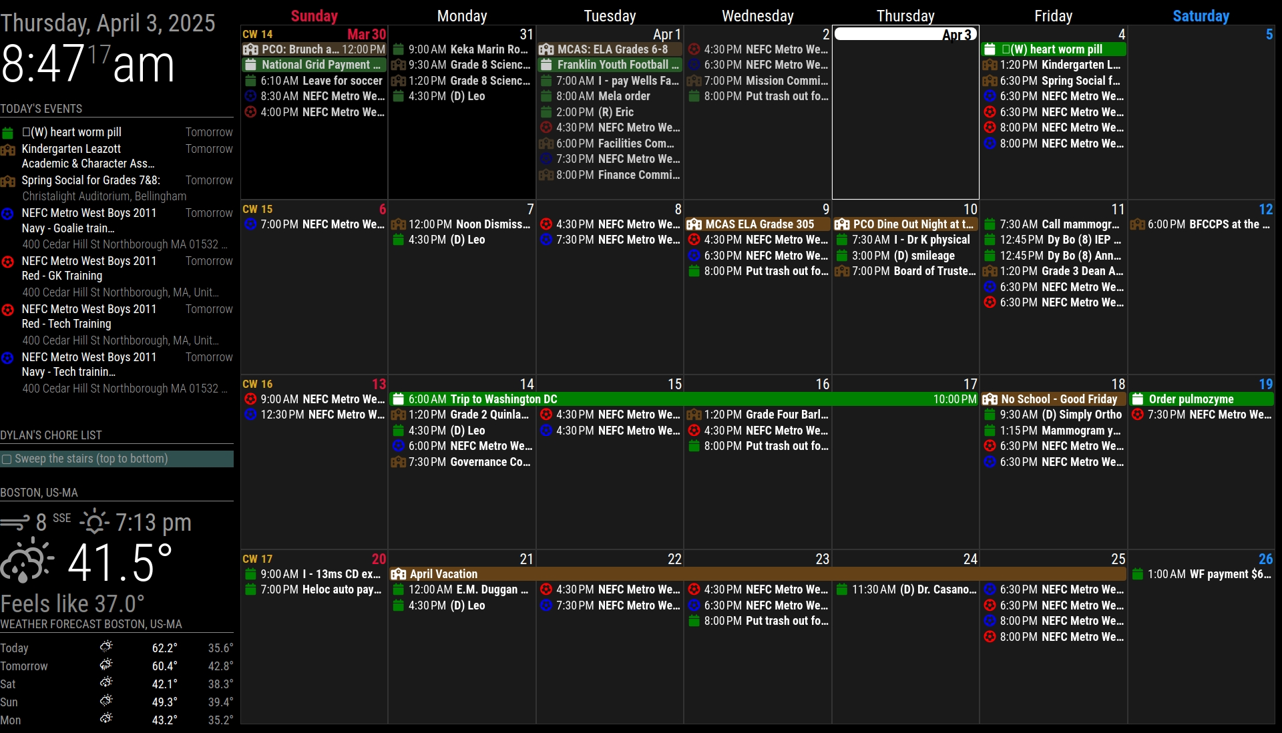Click calendar icon on Order pulmozyme event
The image size is (1282, 733).
(x=1138, y=399)
